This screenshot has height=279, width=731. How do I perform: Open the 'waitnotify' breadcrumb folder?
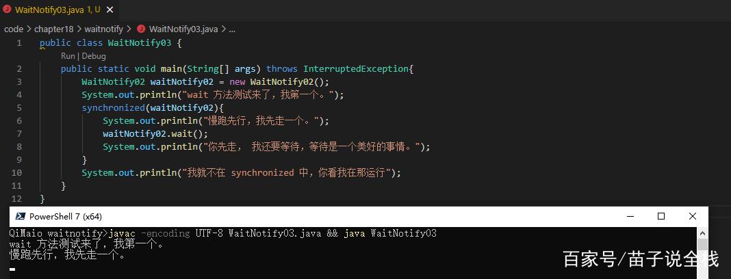[x=103, y=29]
